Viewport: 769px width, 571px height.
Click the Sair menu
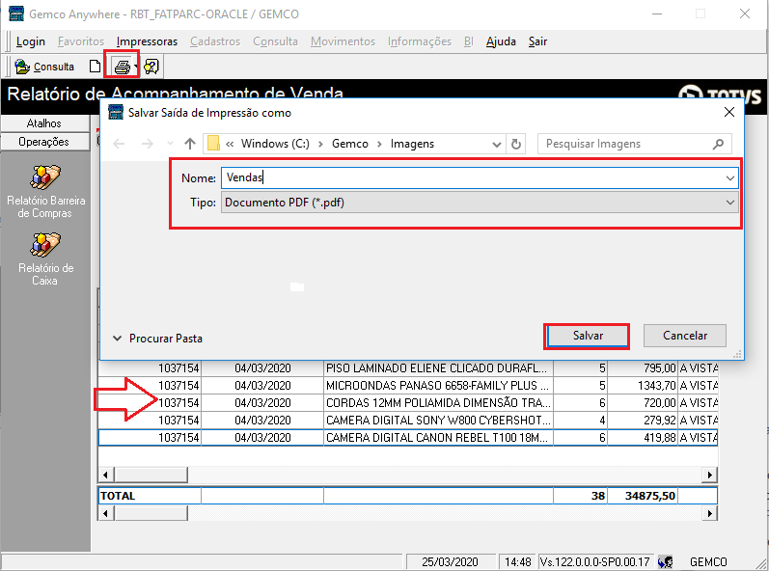[537, 41]
